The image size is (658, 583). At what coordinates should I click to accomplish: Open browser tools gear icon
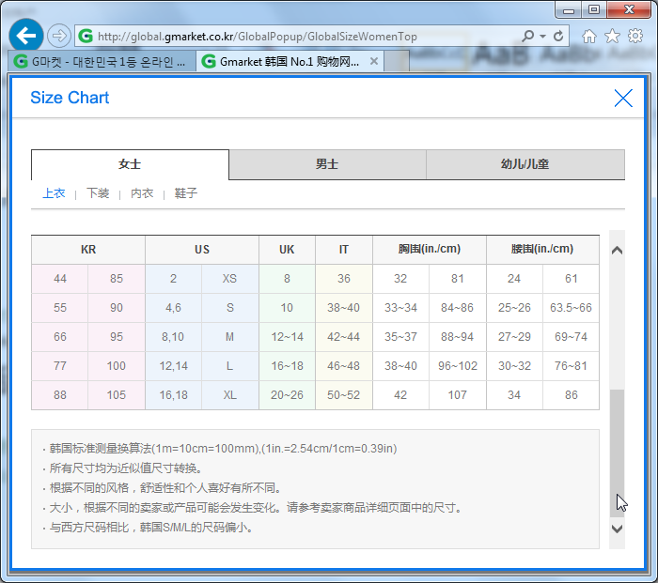click(635, 36)
